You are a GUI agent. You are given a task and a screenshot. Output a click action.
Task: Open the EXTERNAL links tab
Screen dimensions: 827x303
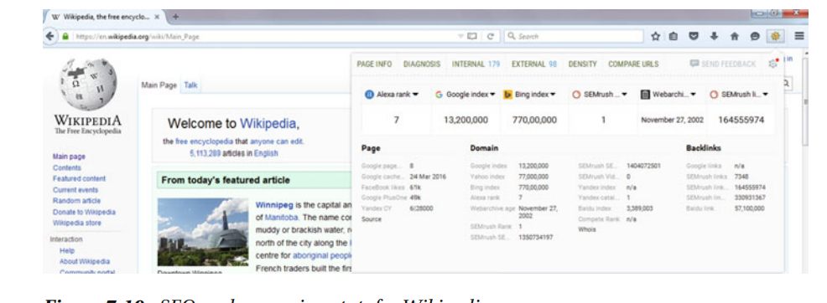coord(534,64)
